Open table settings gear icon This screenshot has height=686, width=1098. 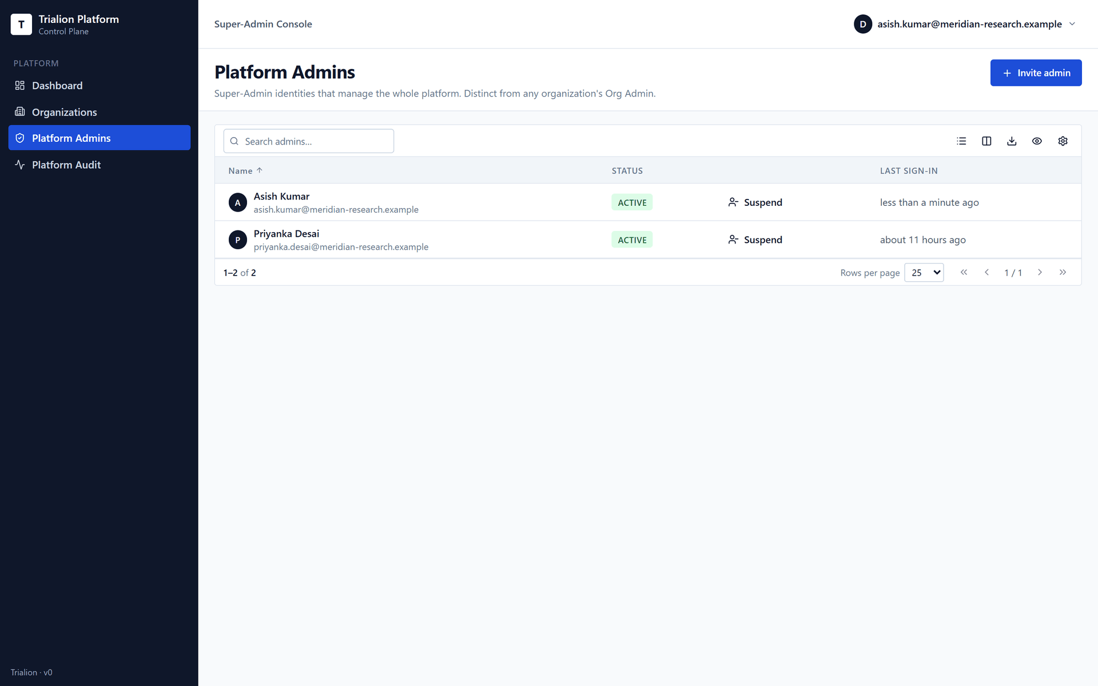pos(1063,141)
